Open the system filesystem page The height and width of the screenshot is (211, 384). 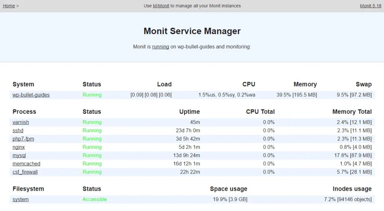pos(21,199)
